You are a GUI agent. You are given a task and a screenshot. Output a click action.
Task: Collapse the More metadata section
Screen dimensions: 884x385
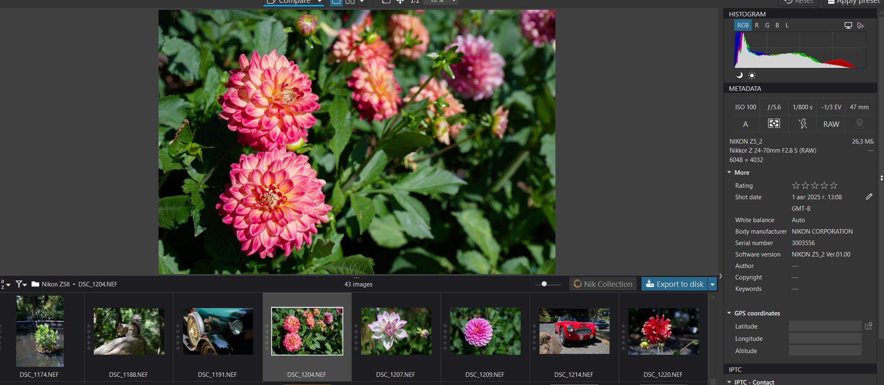coord(729,172)
